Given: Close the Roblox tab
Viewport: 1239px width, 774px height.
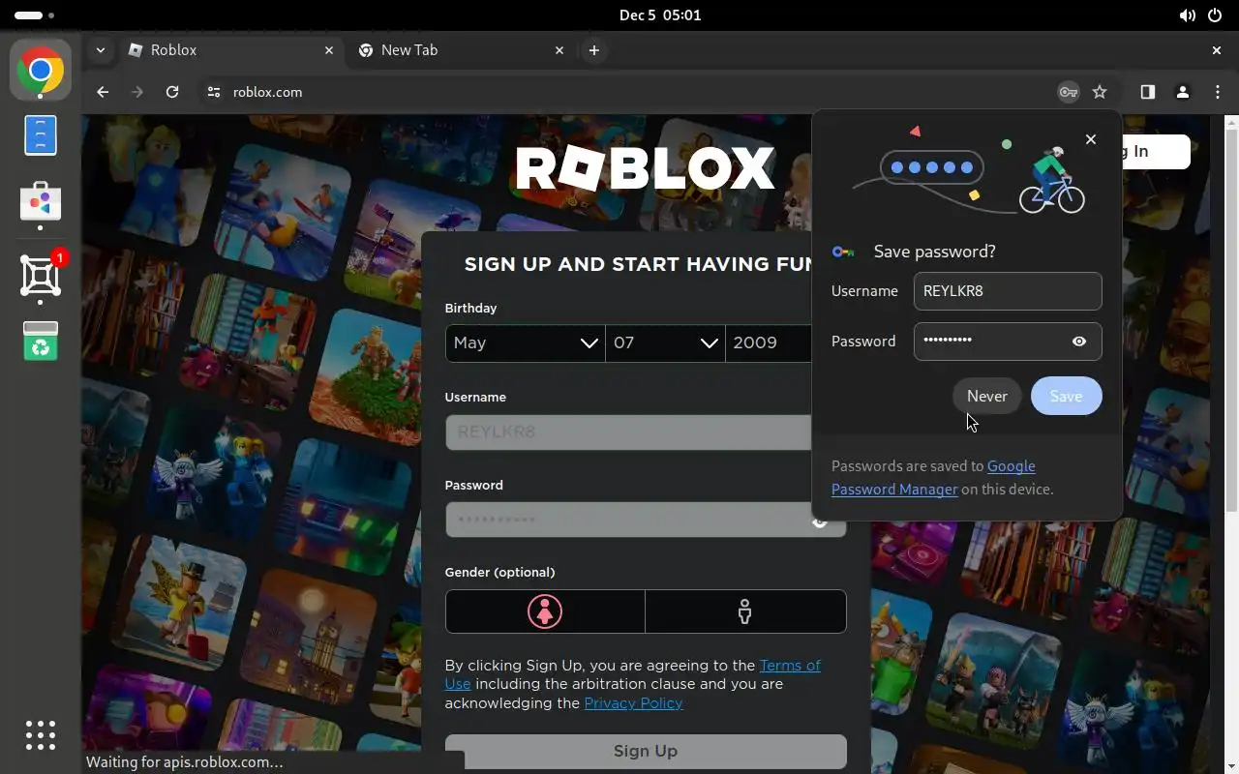Looking at the screenshot, I should tap(329, 50).
